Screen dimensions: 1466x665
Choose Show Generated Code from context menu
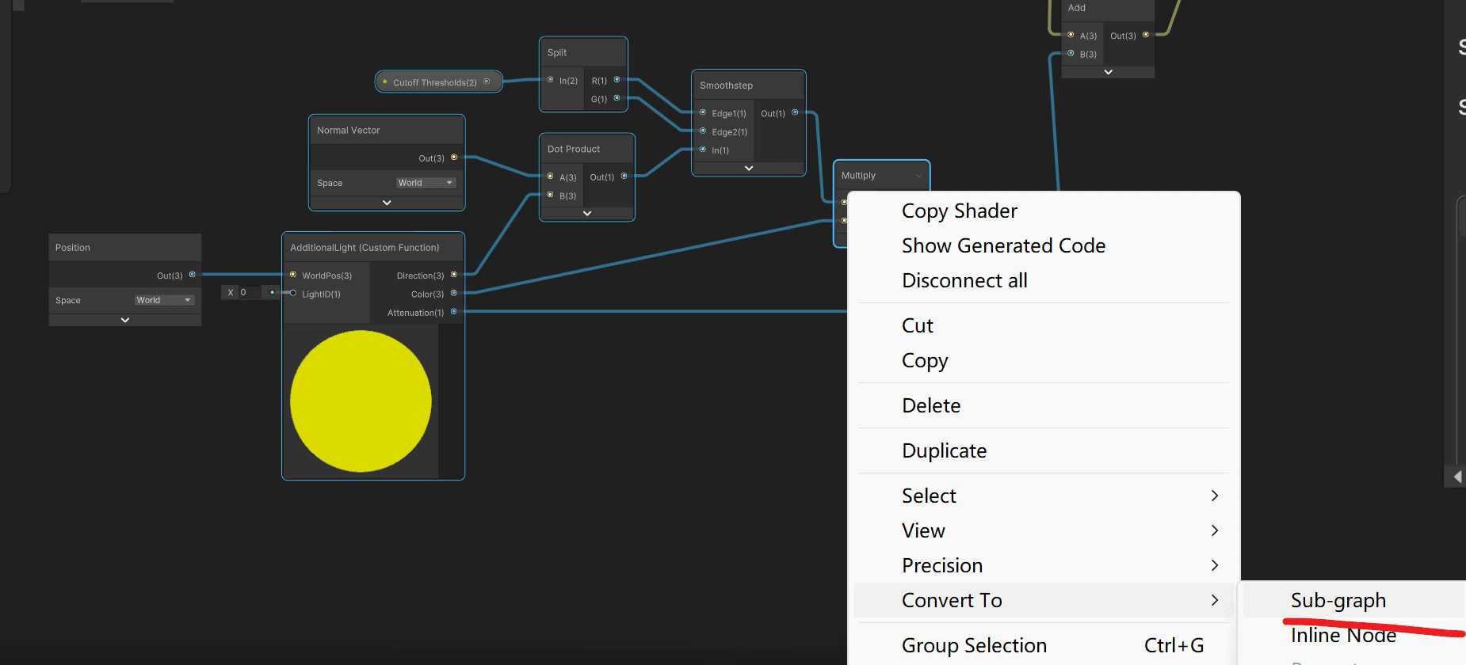click(x=1003, y=245)
